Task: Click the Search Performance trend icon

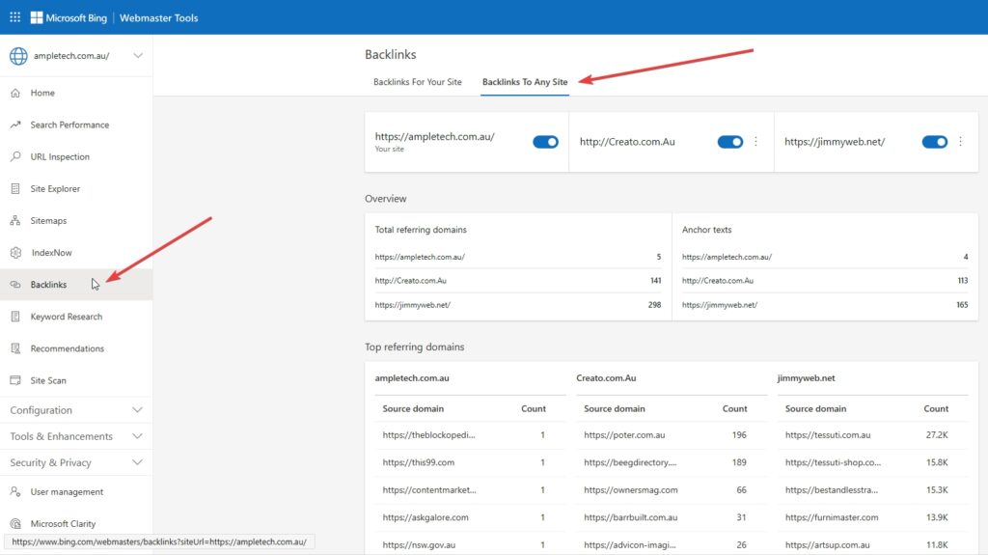Action: [15, 125]
